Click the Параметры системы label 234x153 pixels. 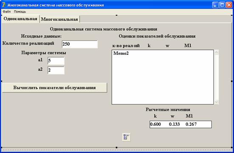click(x=44, y=53)
